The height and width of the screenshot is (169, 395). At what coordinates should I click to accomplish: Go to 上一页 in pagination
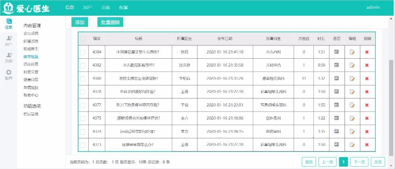(327, 162)
